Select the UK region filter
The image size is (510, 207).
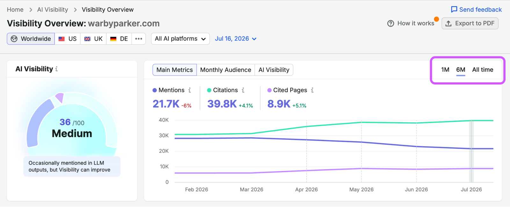point(93,39)
